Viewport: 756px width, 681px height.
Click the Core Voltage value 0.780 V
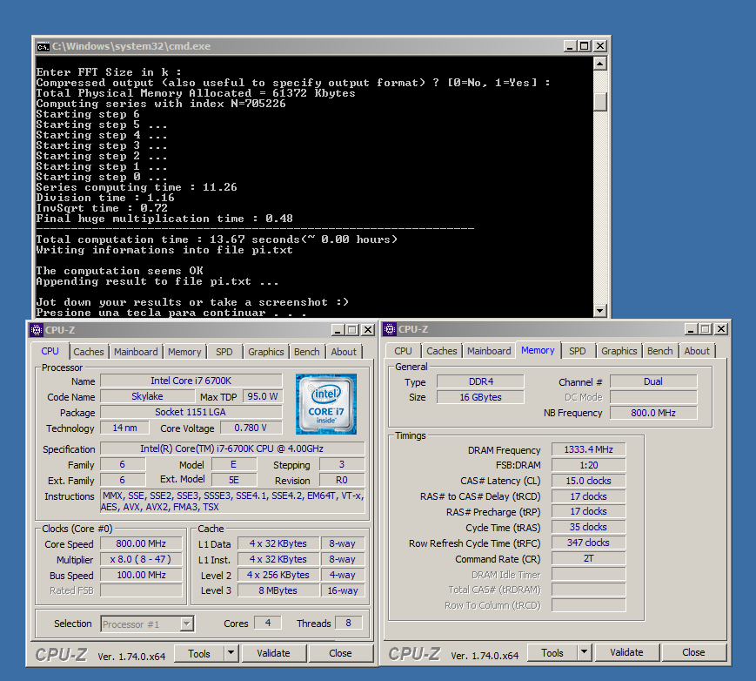[251, 428]
